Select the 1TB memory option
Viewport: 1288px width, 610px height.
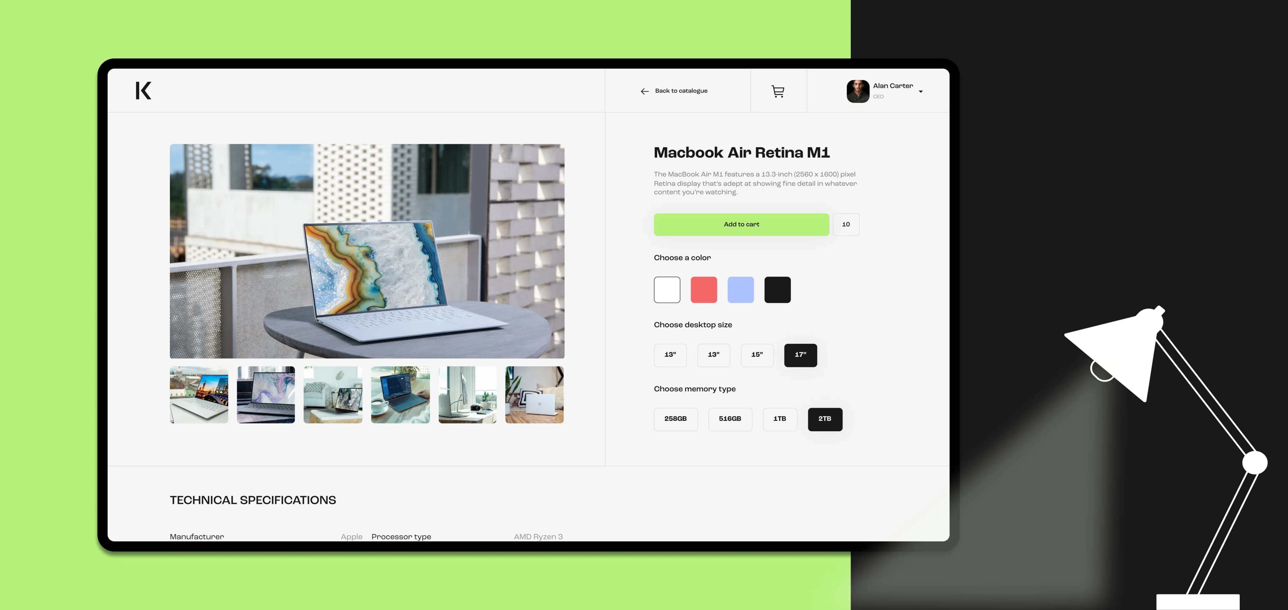pyautogui.click(x=780, y=419)
